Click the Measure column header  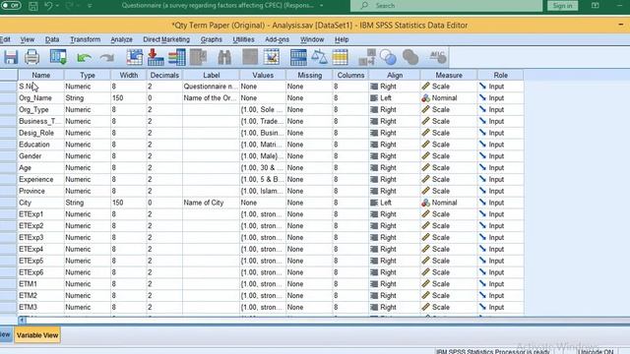coord(449,75)
